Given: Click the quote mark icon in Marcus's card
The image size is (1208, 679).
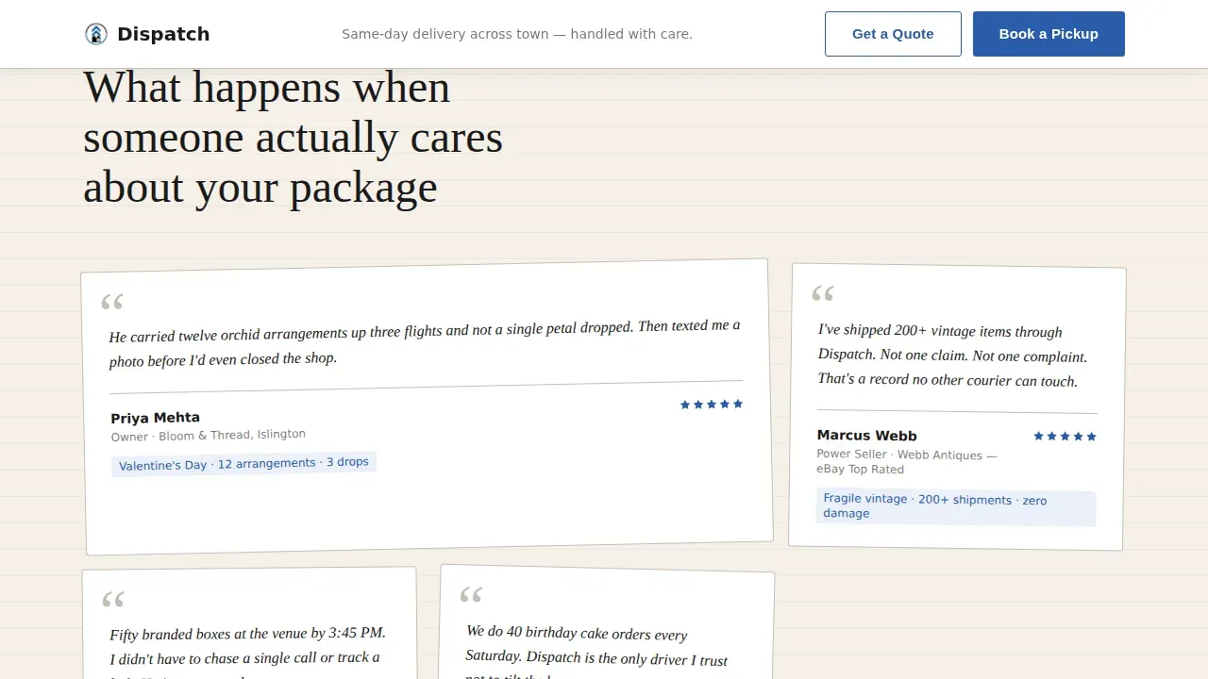Looking at the screenshot, I should (x=823, y=294).
